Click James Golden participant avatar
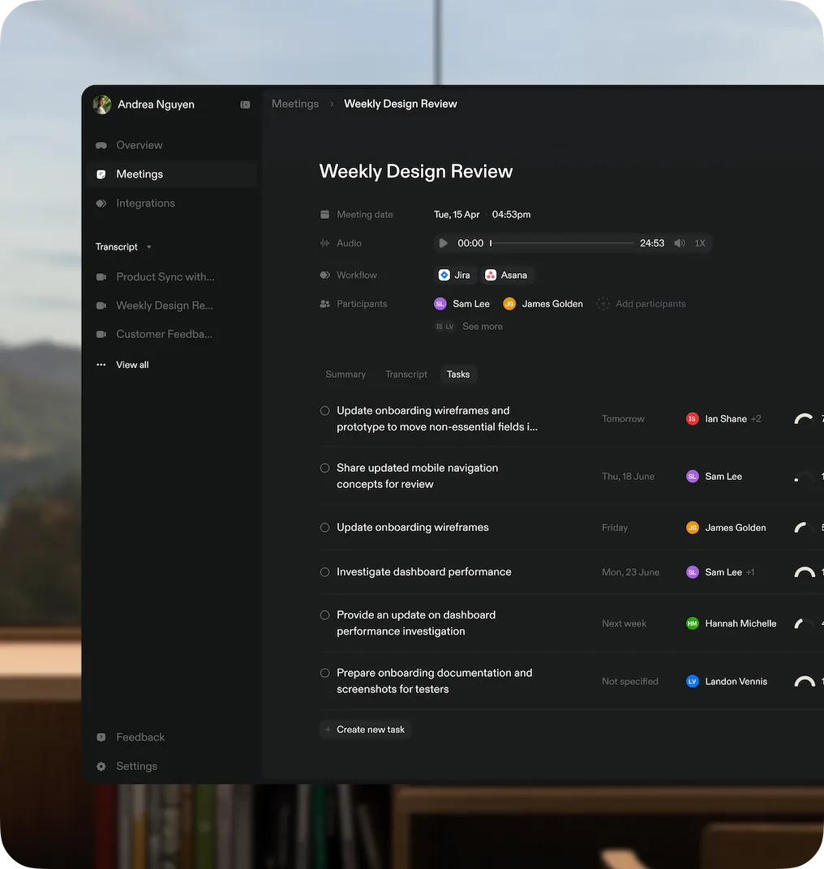This screenshot has width=824, height=869. coord(509,304)
